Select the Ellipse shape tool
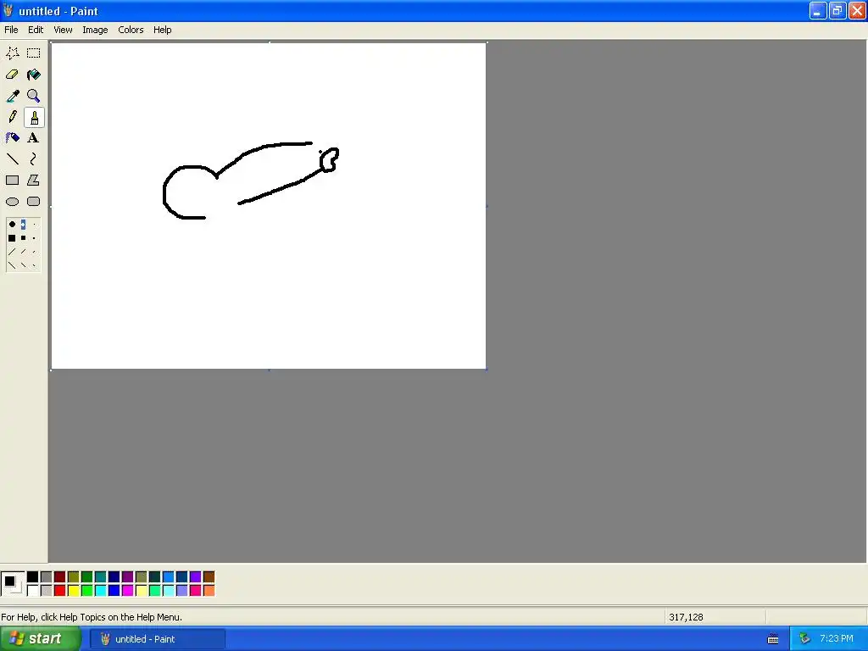This screenshot has height=651, width=868. (12, 202)
